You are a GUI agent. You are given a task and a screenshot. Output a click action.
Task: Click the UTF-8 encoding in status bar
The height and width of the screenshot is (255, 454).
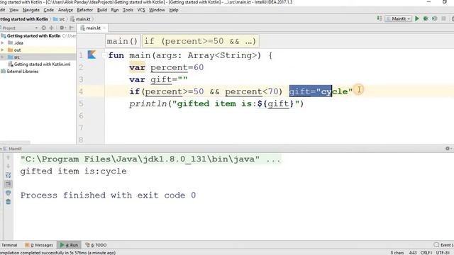[x=443, y=253]
